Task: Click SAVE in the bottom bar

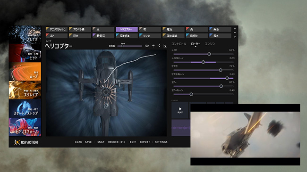Action: pos(88,142)
